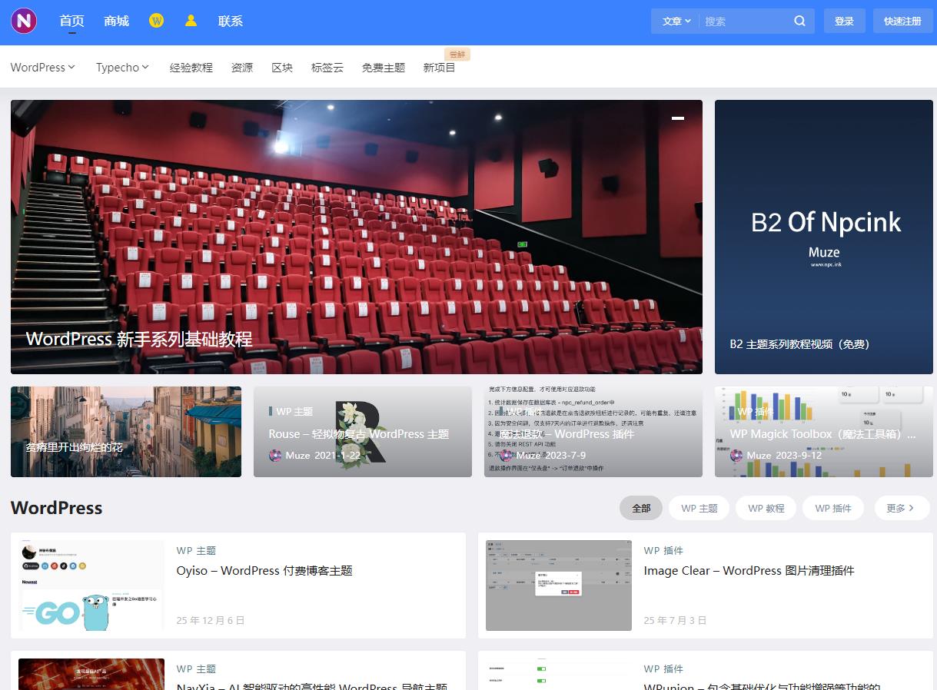Click the search magnifier icon

pos(799,21)
